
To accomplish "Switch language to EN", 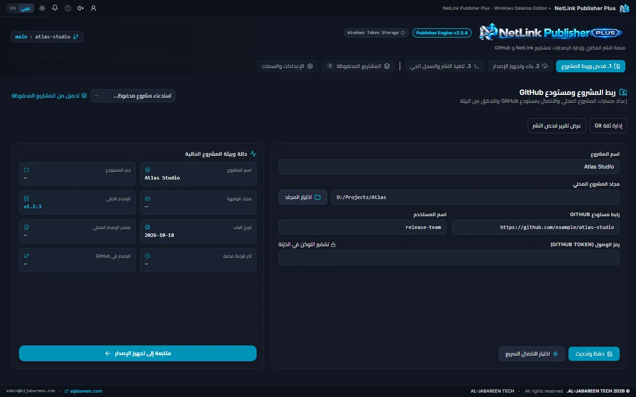I will pos(13,8).
